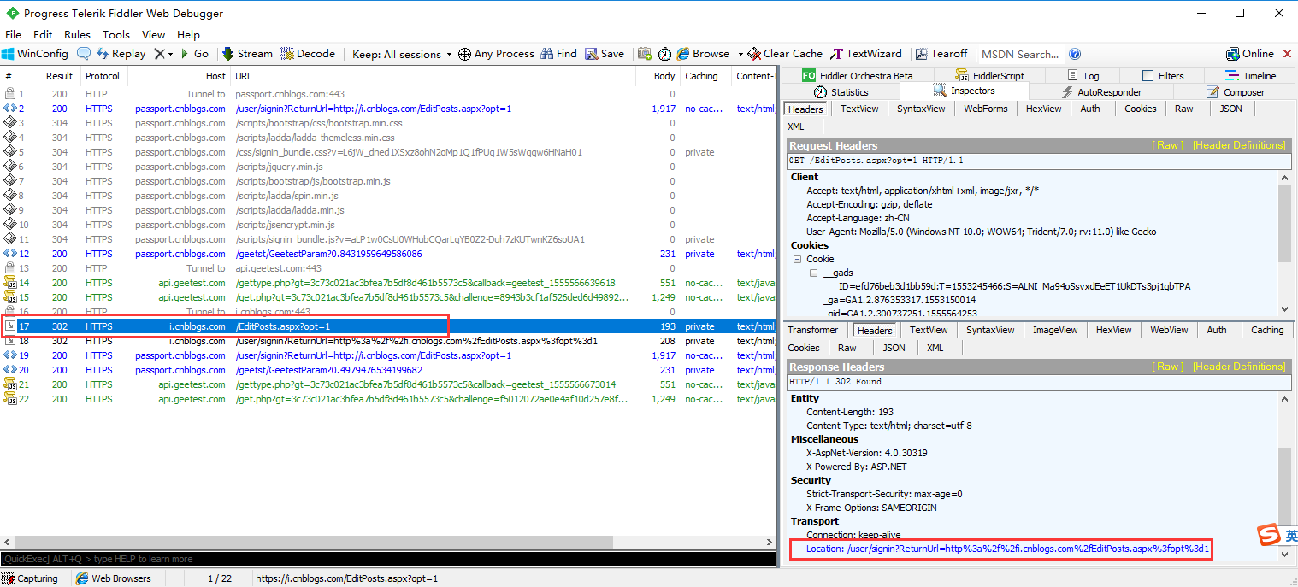Open Keep: All sessions dropdown
This screenshot has width=1298, height=587.
tap(402, 54)
